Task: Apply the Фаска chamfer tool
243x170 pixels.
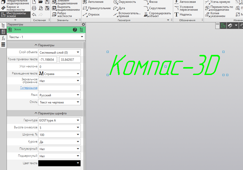Action: (151, 2)
